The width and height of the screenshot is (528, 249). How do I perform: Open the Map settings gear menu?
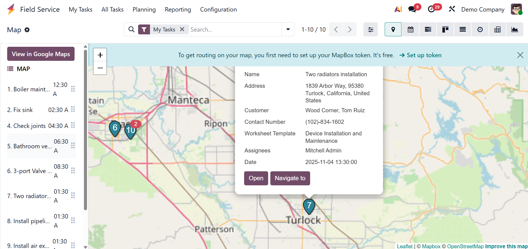pyautogui.click(x=27, y=30)
